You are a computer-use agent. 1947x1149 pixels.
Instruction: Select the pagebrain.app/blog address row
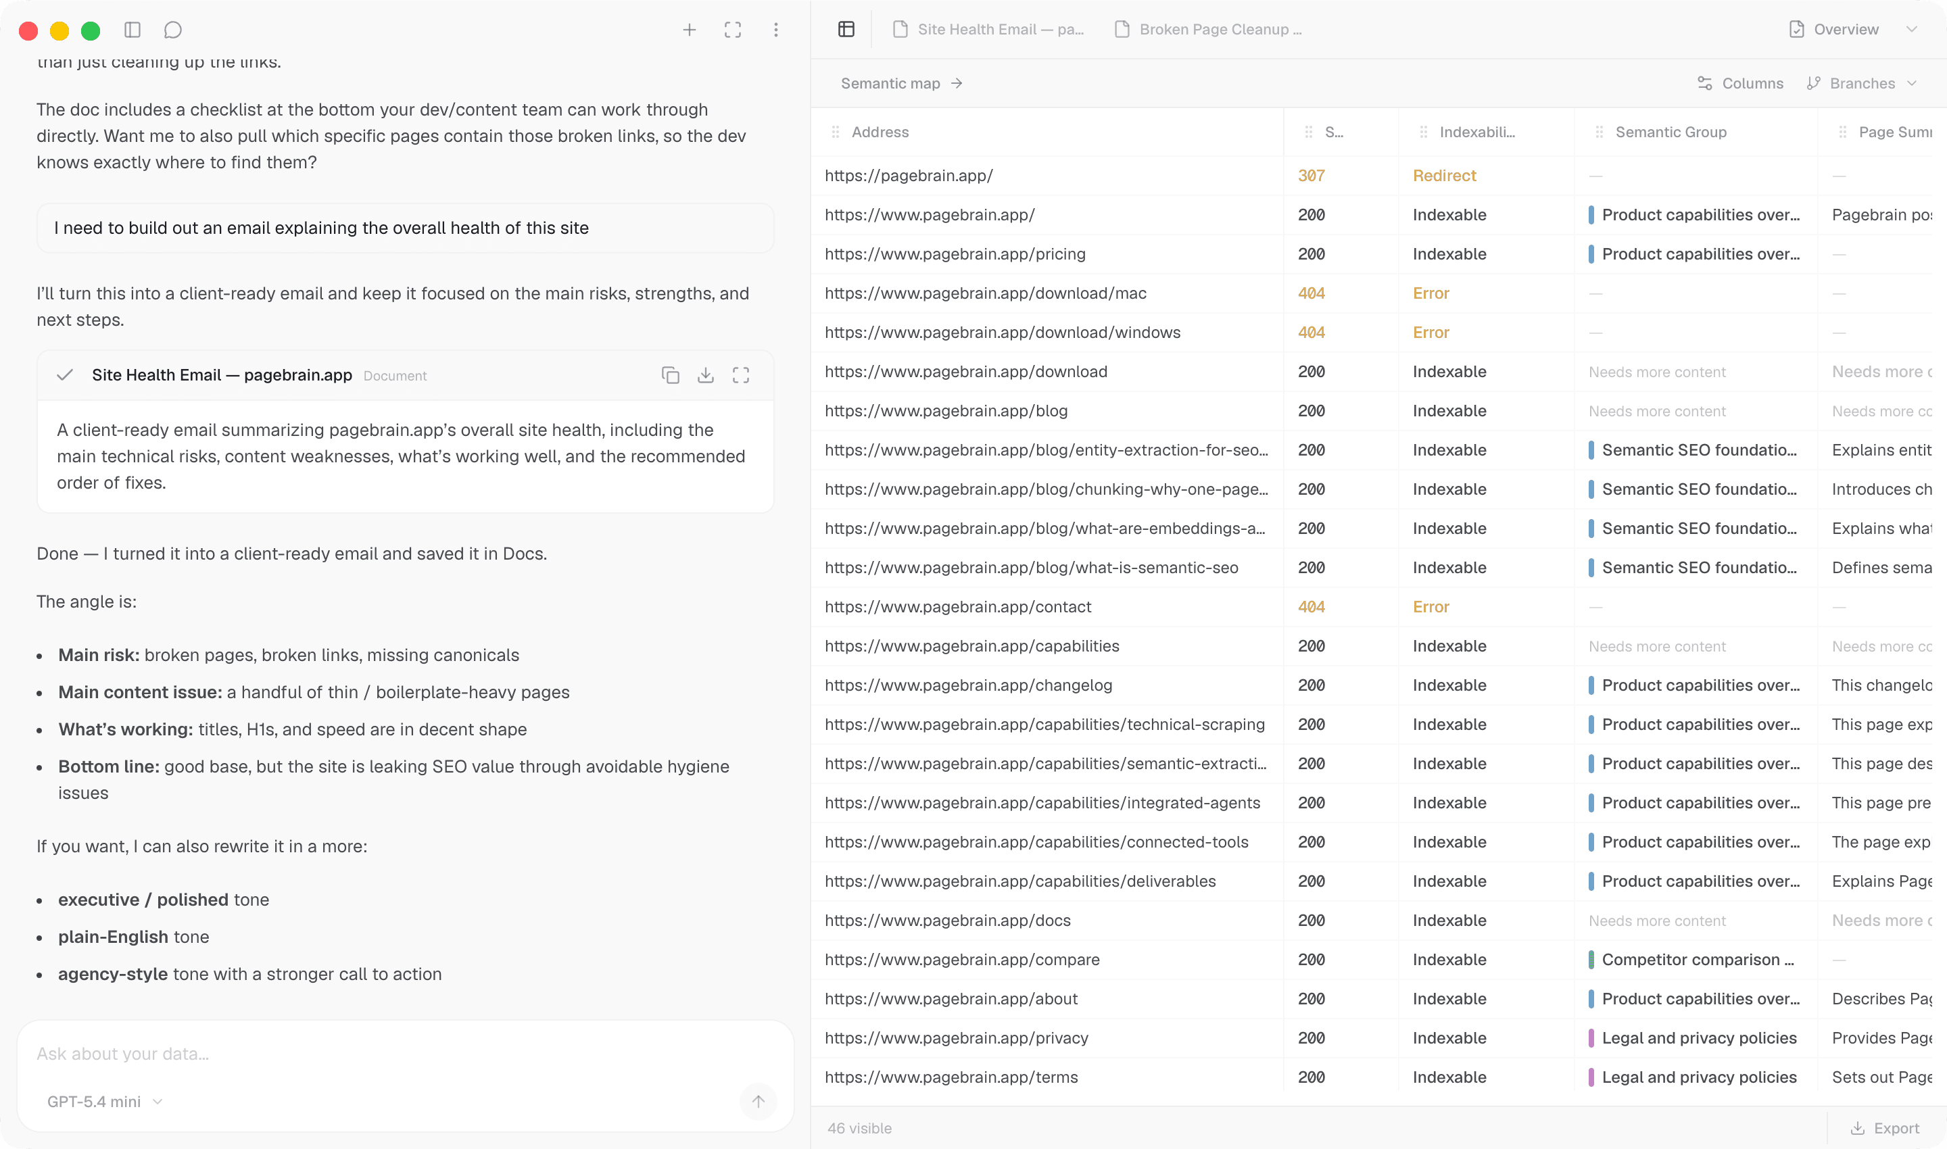(946, 411)
